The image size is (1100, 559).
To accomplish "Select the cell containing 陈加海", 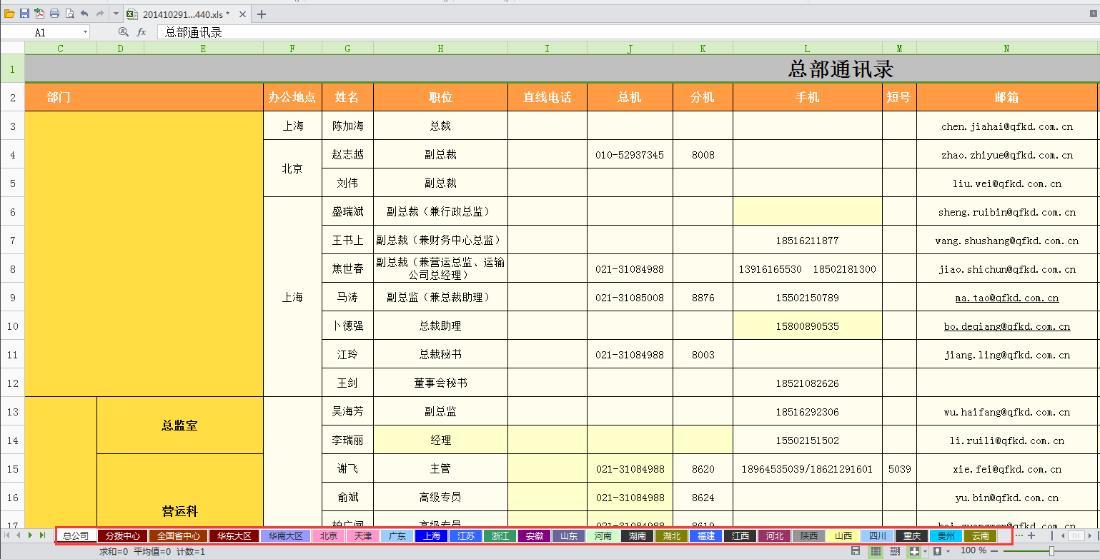I will 347,126.
